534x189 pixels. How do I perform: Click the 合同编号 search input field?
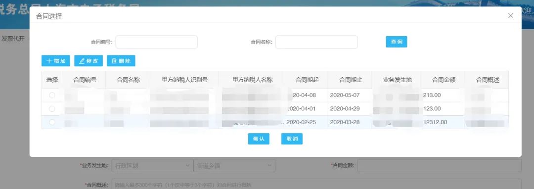tap(157, 42)
